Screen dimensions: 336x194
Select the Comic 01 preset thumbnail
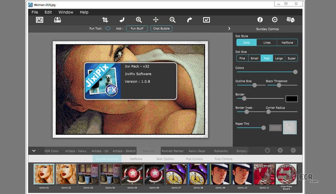click(x=44, y=174)
